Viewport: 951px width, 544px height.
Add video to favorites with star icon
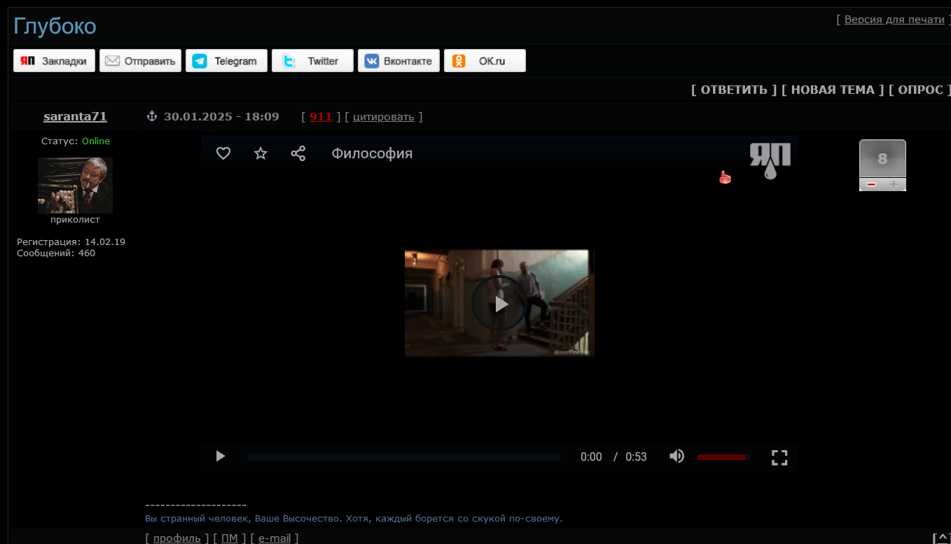point(261,153)
